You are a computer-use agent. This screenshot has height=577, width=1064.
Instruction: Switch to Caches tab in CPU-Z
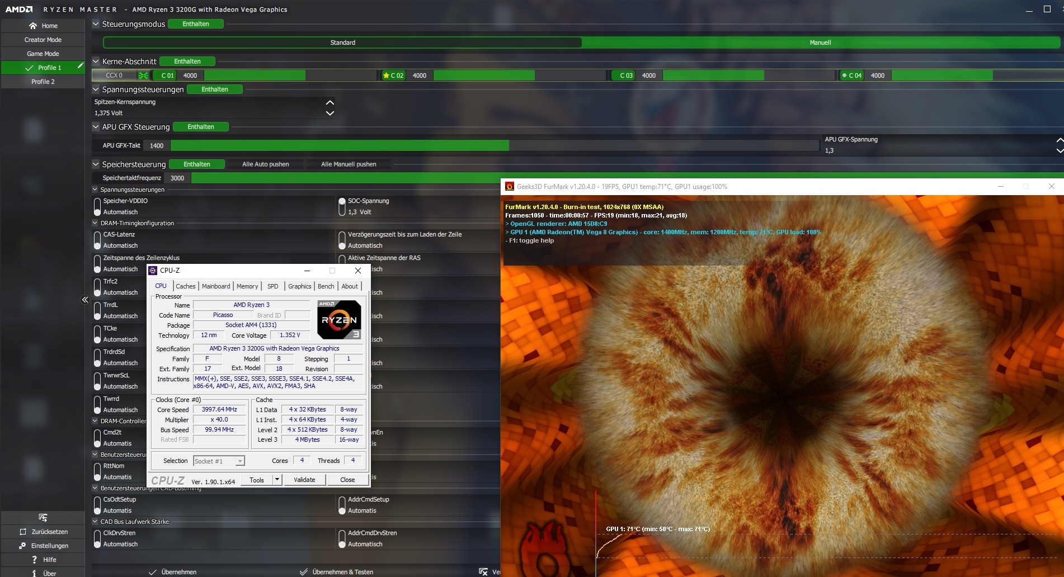(186, 286)
